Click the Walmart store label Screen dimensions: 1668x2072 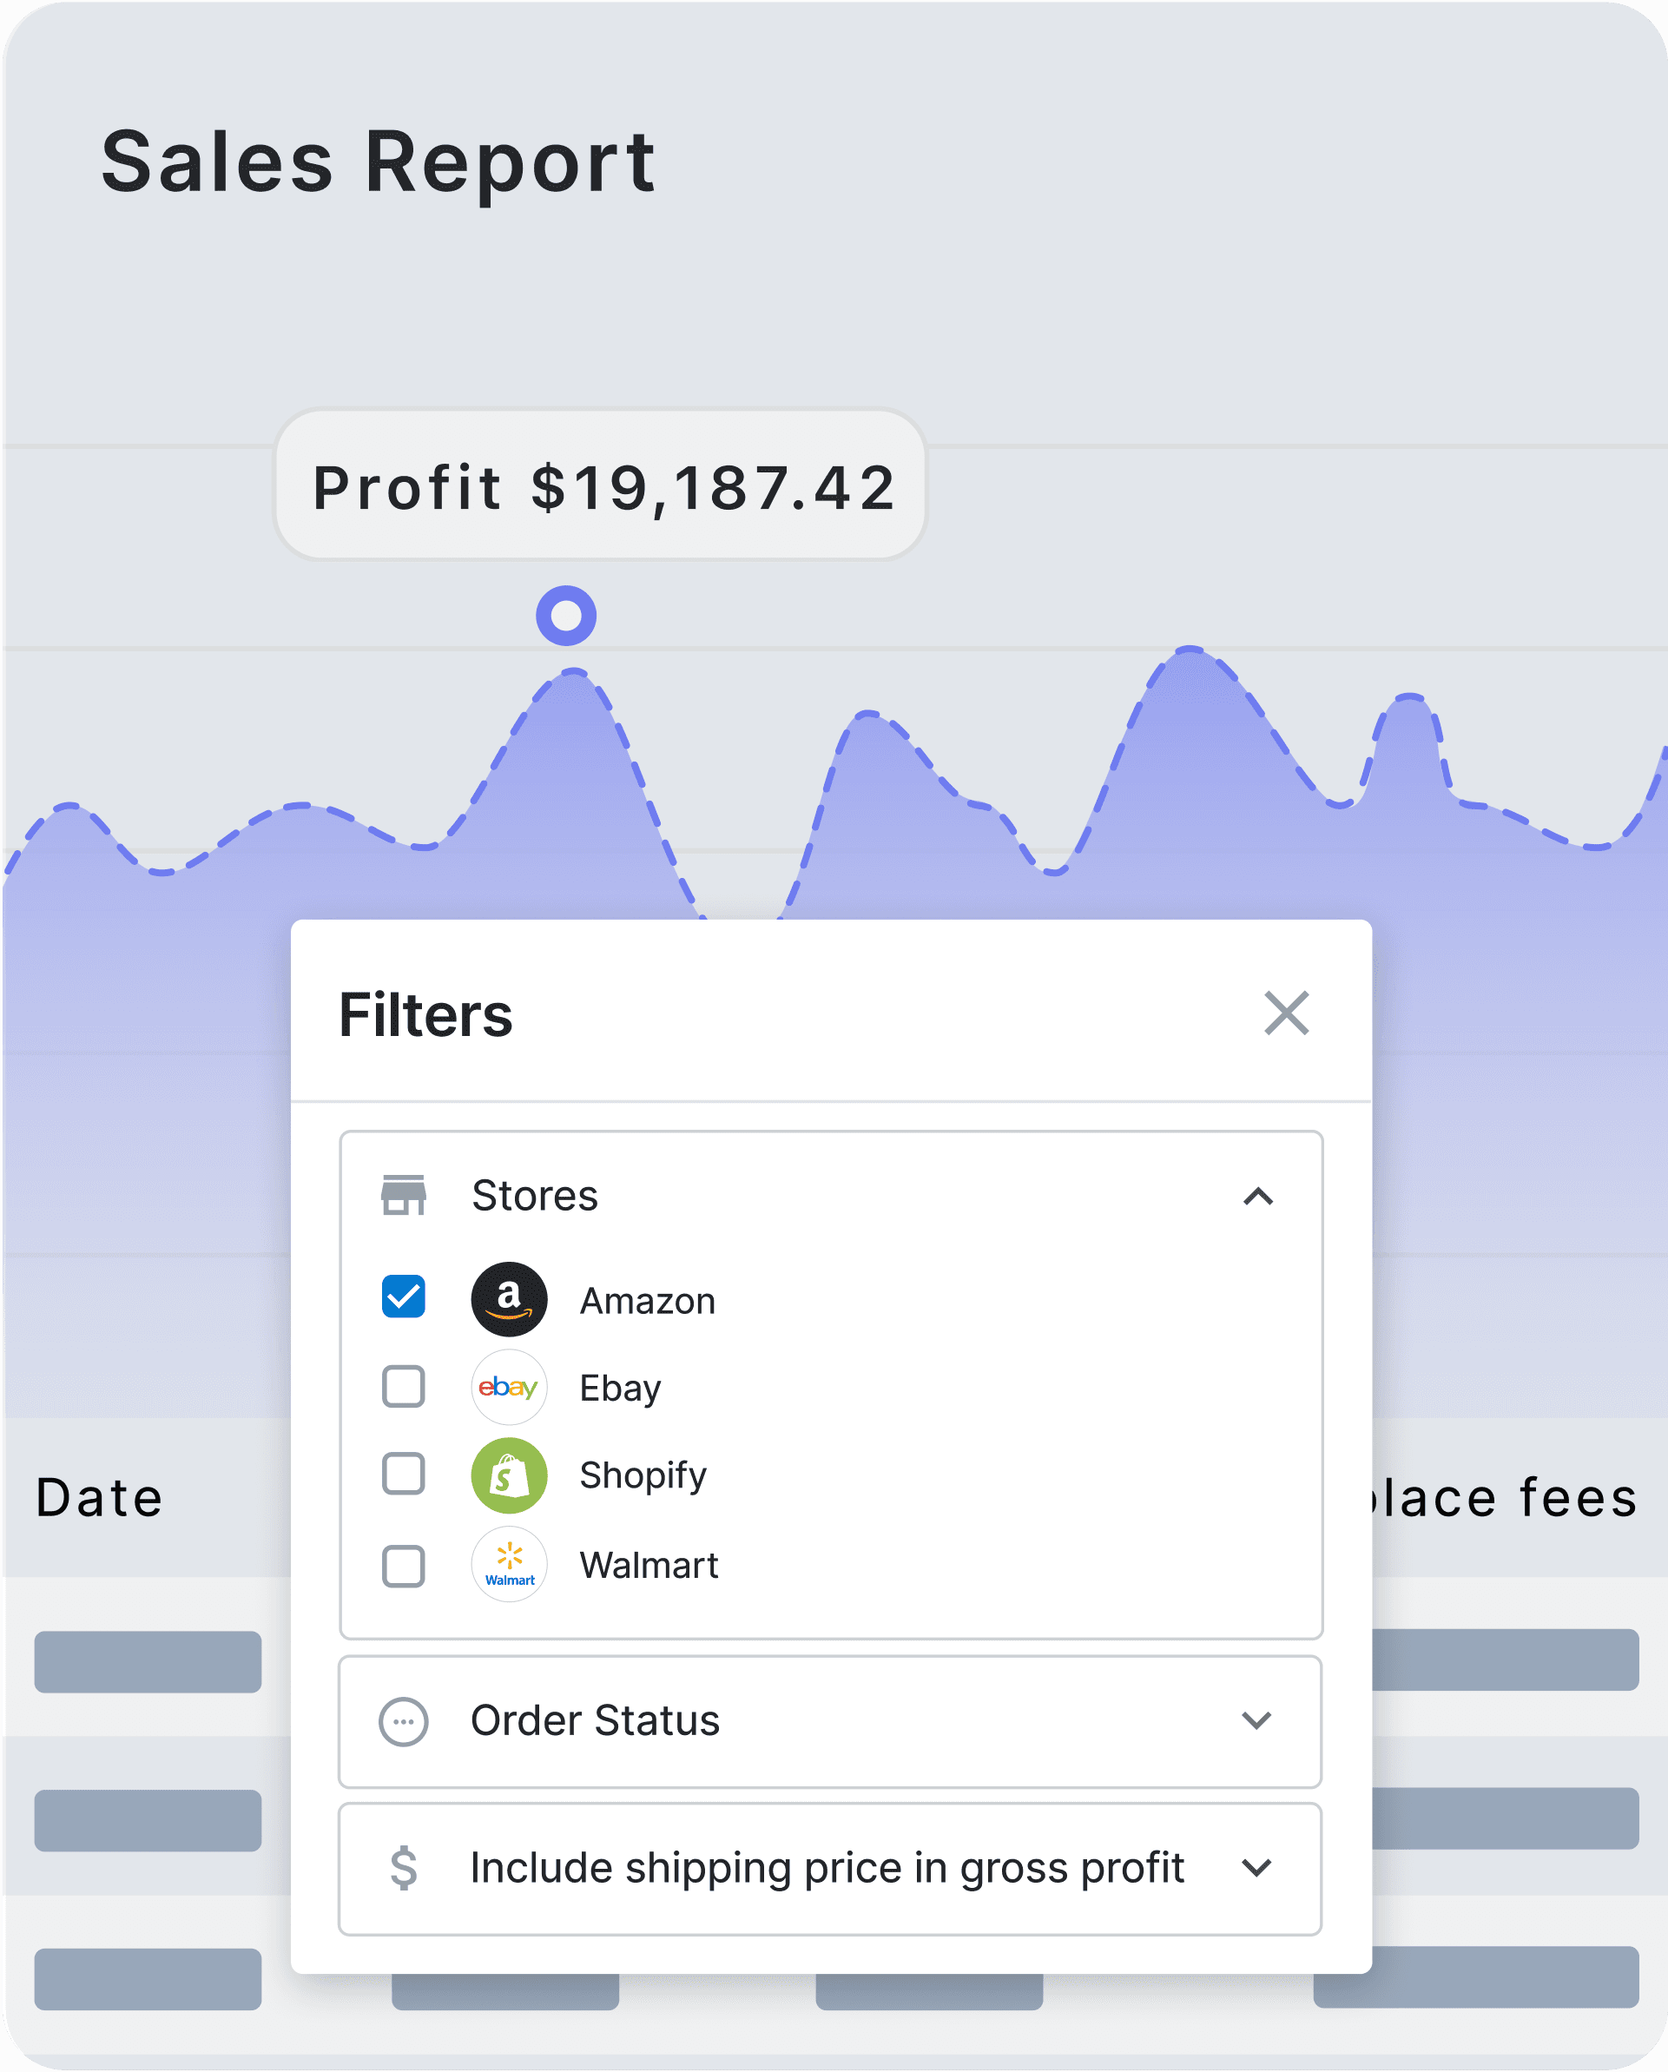coord(649,1566)
